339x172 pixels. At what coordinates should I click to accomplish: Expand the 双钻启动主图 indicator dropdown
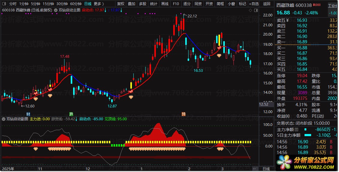pyautogui.click(x=56, y=10)
